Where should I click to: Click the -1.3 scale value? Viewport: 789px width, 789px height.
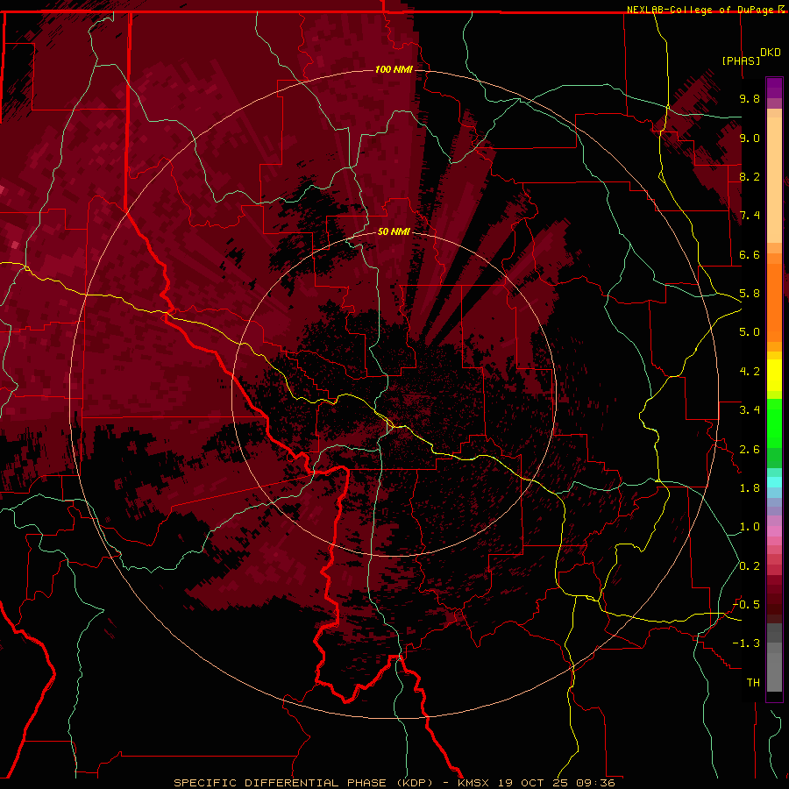pos(747,643)
